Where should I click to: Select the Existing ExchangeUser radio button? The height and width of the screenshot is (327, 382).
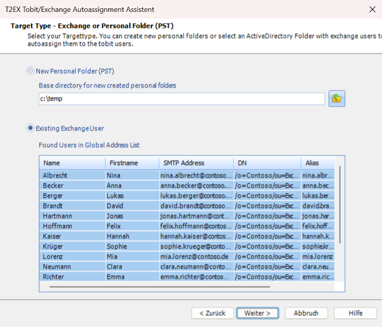(30, 128)
